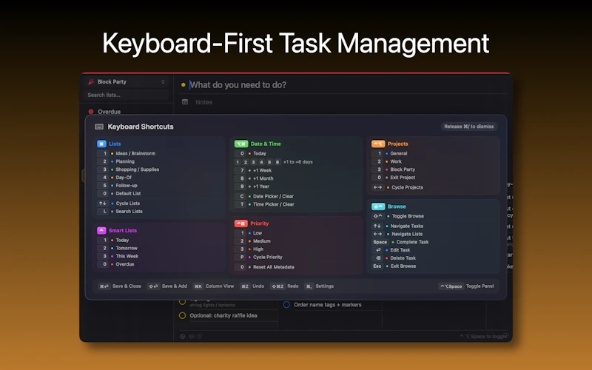Click Reset All Metadata shortcut

click(265, 267)
